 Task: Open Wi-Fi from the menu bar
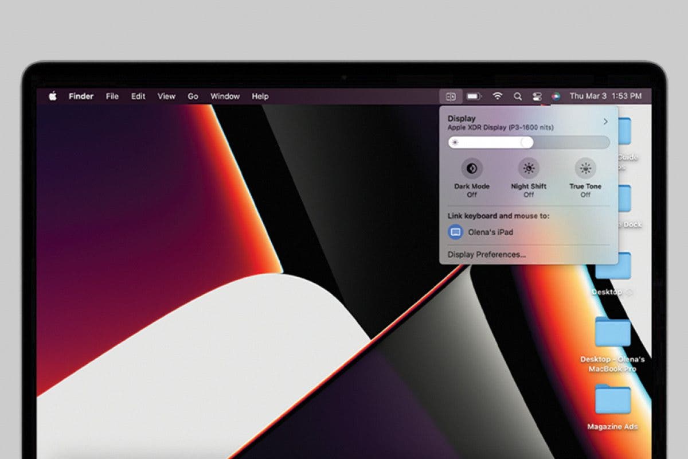tap(497, 96)
